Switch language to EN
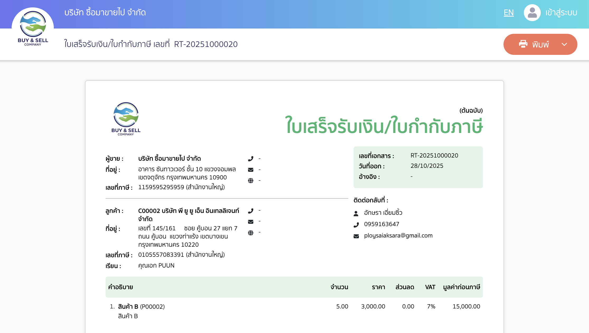The image size is (589, 333). (509, 12)
